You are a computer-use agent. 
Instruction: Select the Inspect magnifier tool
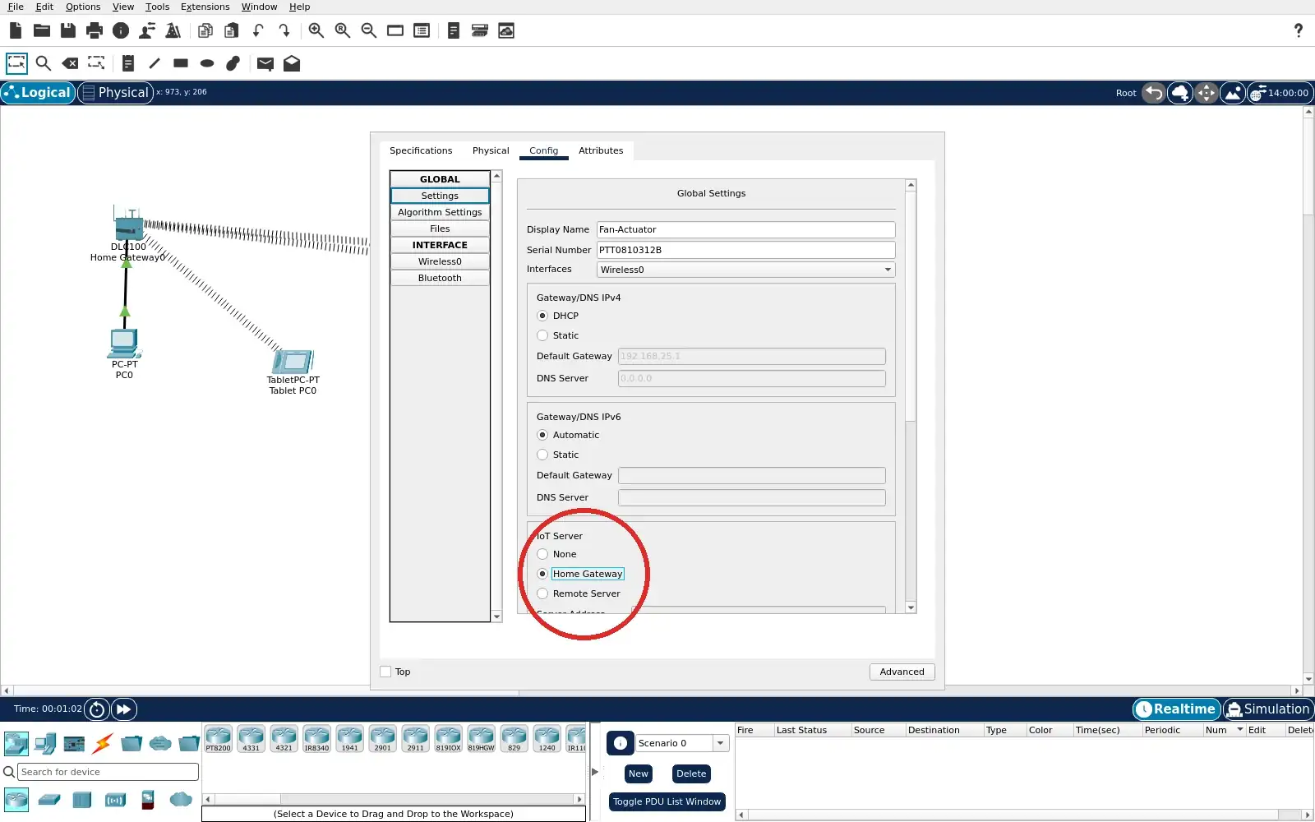pyautogui.click(x=44, y=63)
